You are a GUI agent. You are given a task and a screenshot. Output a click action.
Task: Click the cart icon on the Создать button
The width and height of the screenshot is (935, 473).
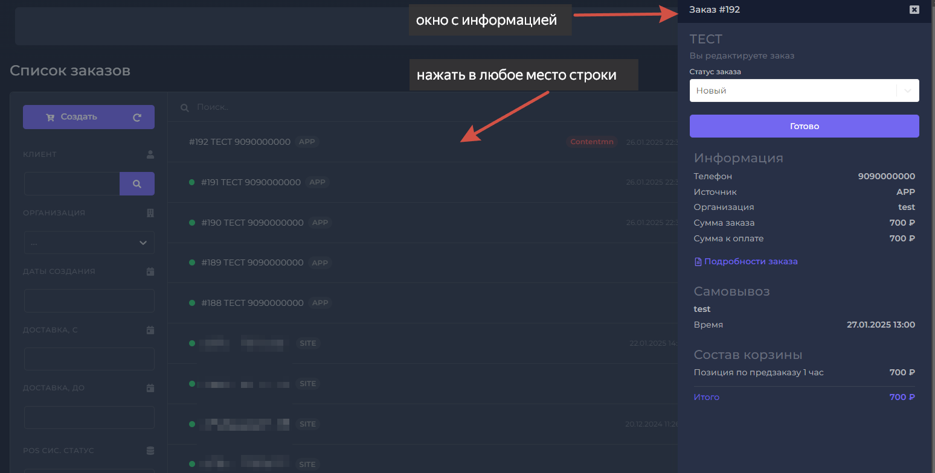pyautogui.click(x=50, y=117)
